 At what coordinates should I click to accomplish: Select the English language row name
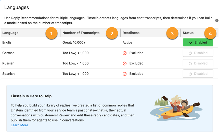(8, 43)
